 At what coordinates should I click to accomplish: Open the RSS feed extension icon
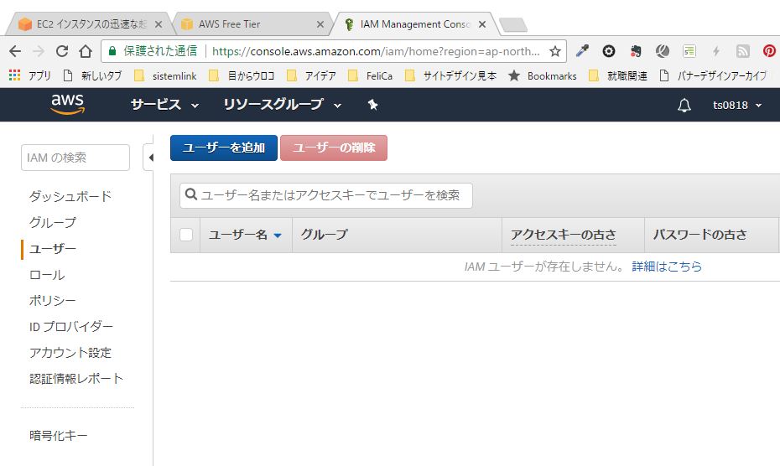coord(743,51)
